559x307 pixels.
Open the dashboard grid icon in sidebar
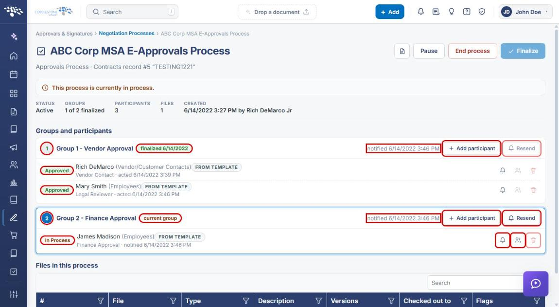(x=14, y=93)
